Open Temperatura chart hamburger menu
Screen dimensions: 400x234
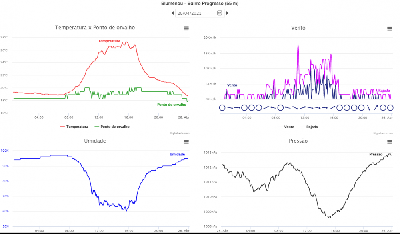pos(186,28)
